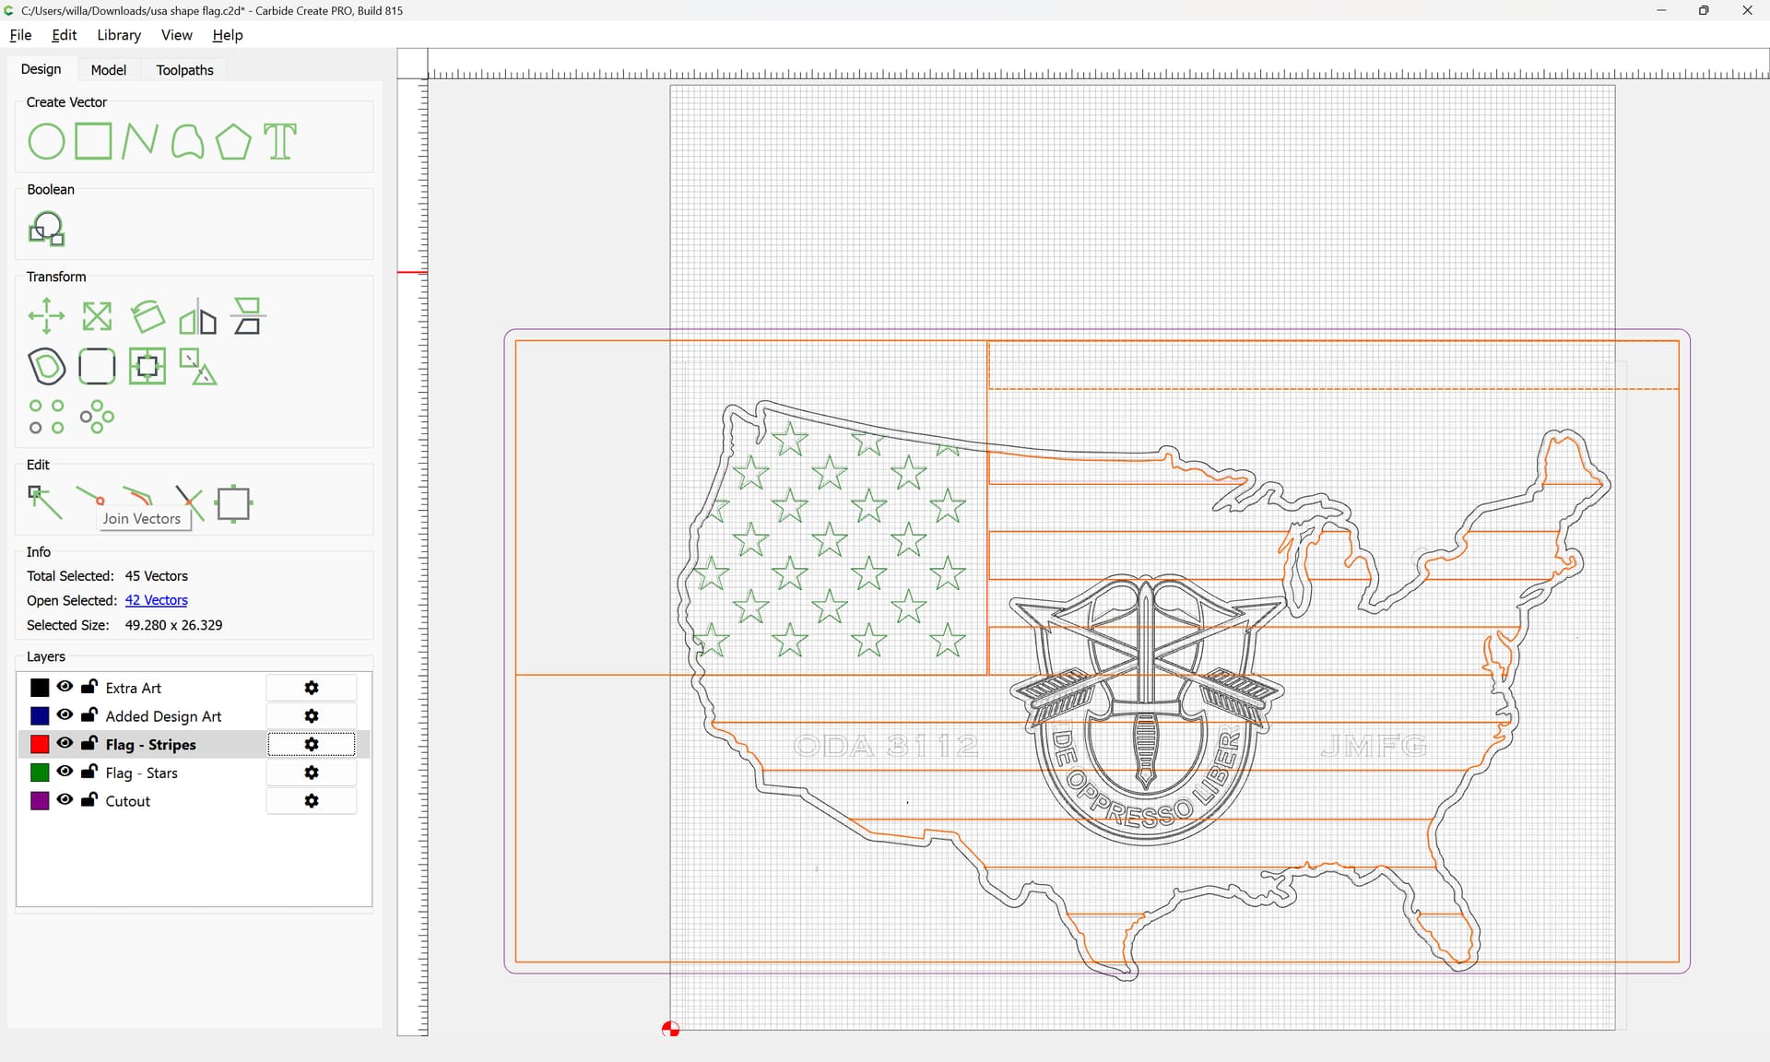1770x1062 pixels.
Task: Click the red Flag - Stripes swatch
Action: (40, 744)
